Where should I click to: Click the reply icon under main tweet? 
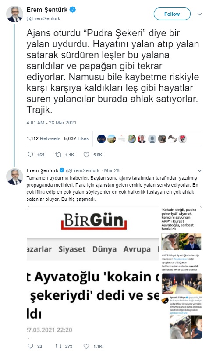pyautogui.click(x=30, y=155)
